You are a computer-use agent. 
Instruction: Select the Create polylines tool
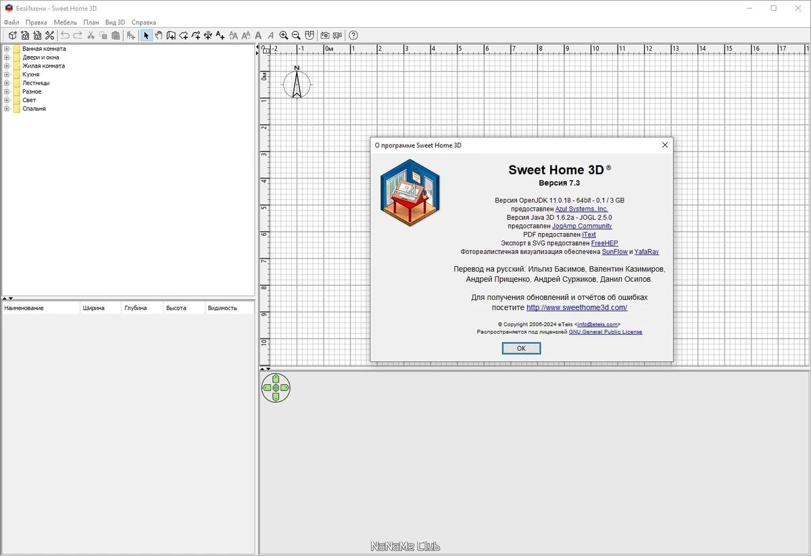click(196, 35)
